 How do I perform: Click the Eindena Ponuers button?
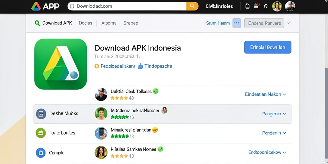pos(264,23)
